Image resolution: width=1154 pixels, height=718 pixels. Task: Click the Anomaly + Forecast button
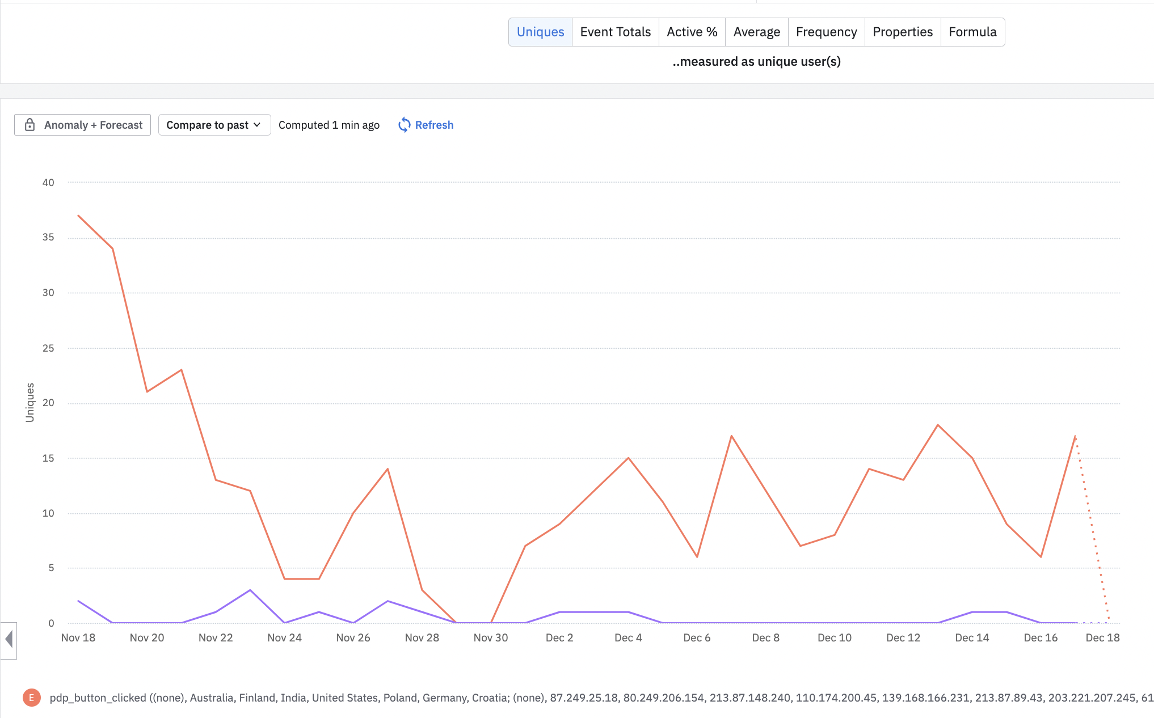tap(82, 125)
